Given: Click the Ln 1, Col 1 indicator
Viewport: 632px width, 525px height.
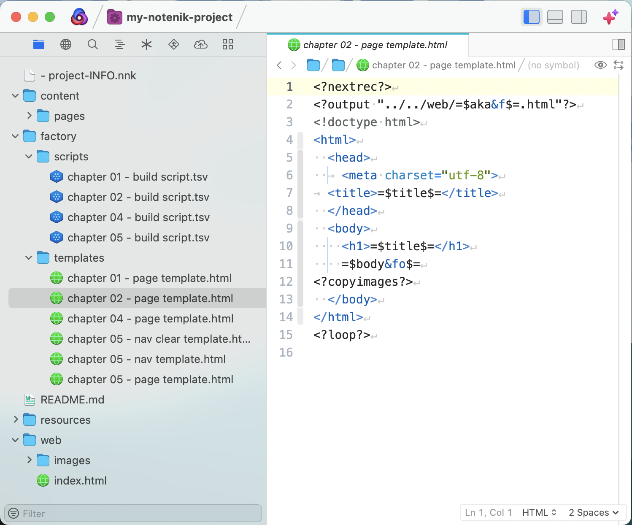Looking at the screenshot, I should pos(488,512).
